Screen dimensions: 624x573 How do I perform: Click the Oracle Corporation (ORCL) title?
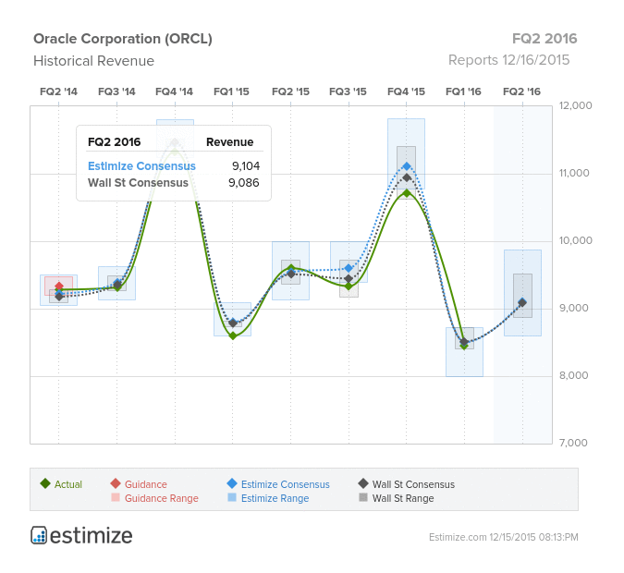123,39
